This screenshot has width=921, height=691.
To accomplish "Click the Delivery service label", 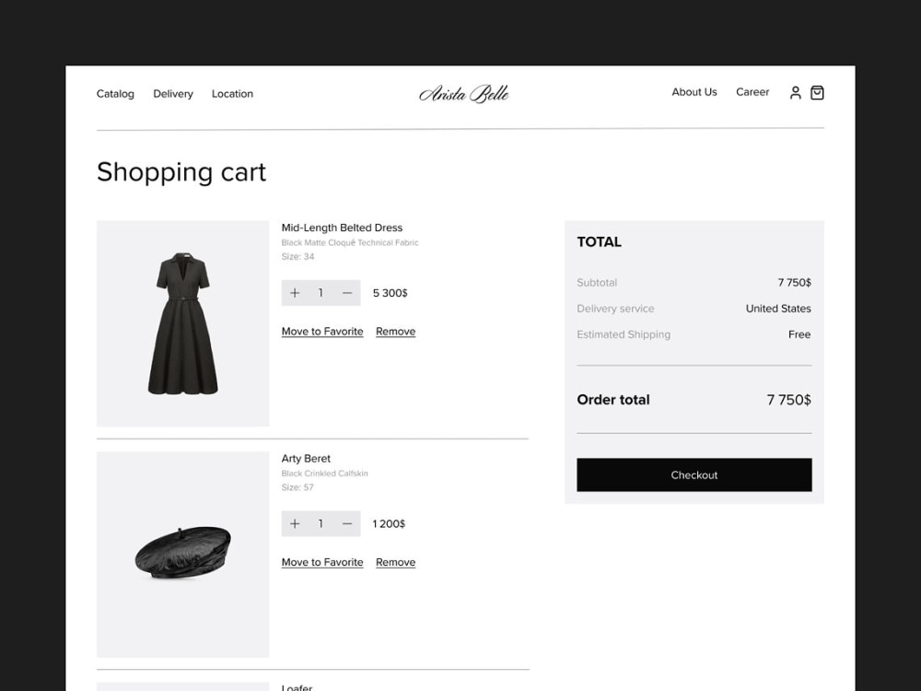I will coord(615,309).
